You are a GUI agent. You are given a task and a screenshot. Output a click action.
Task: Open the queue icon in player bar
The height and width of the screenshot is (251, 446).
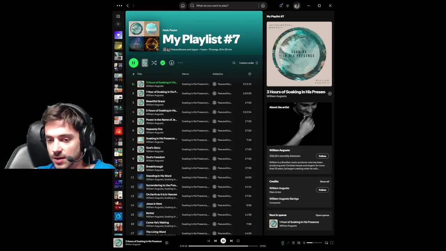tap(293, 243)
